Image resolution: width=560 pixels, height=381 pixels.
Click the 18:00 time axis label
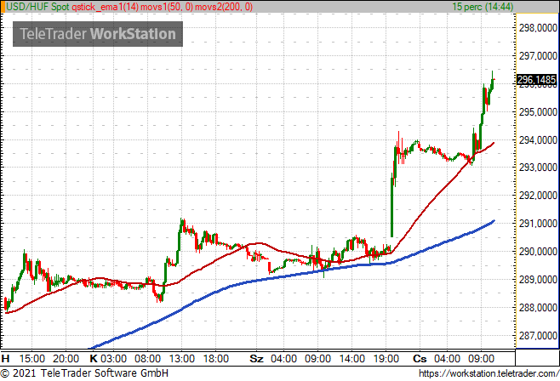pyautogui.click(x=215, y=359)
